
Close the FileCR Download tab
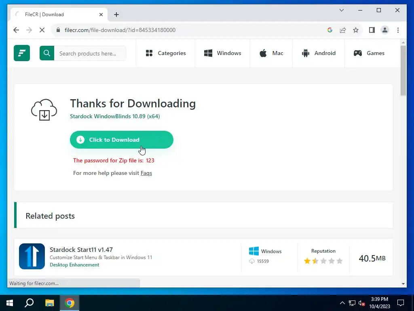pyautogui.click(x=101, y=15)
